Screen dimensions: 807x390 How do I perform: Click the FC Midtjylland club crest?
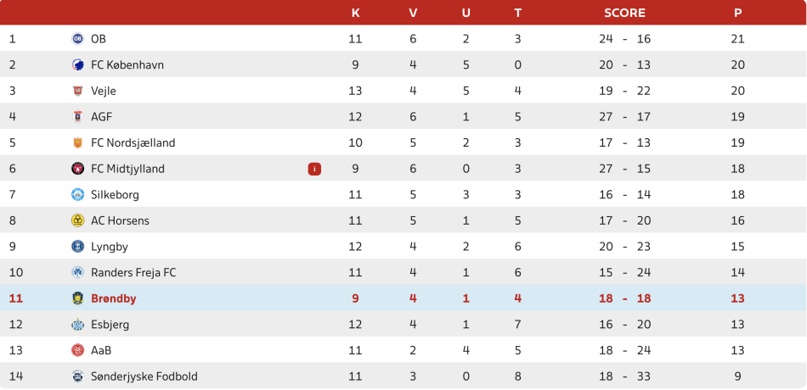pos(77,169)
